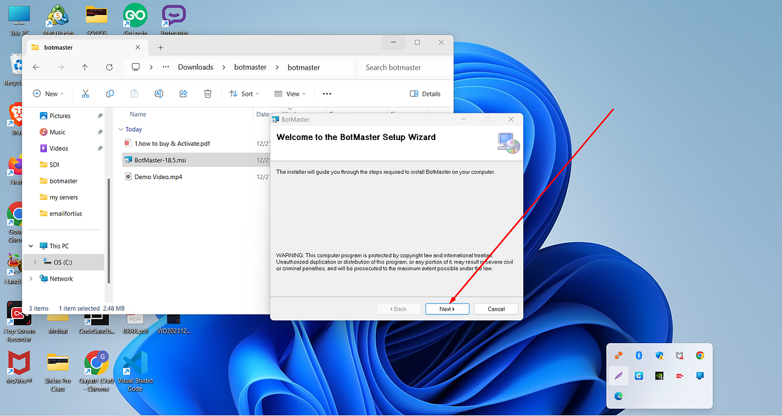
Task: Open the Botmaster desktop shortcut
Action: point(173,20)
